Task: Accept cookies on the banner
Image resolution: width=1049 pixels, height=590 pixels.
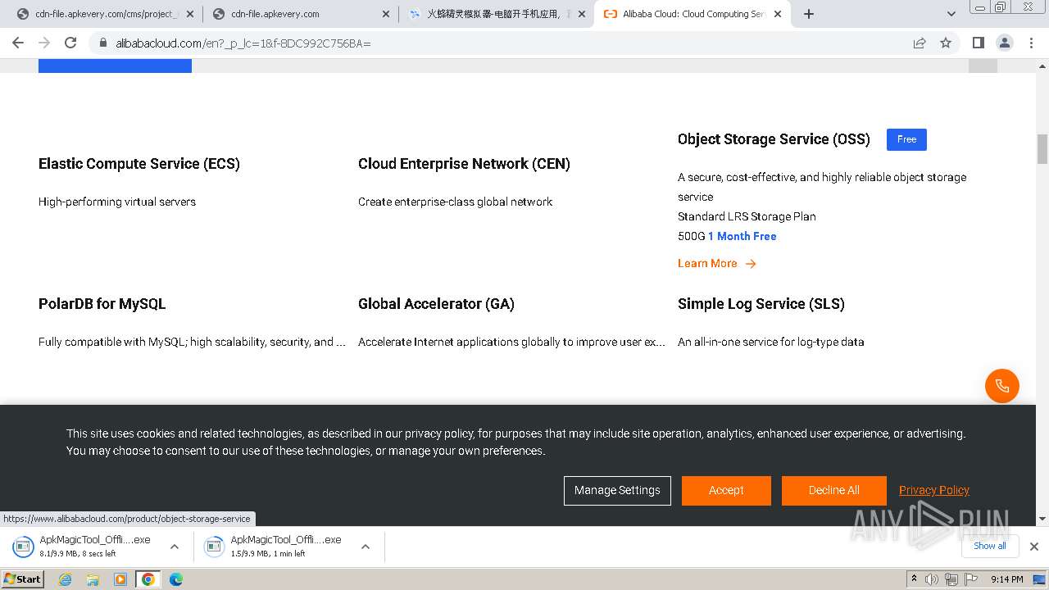Action: pyautogui.click(x=726, y=490)
